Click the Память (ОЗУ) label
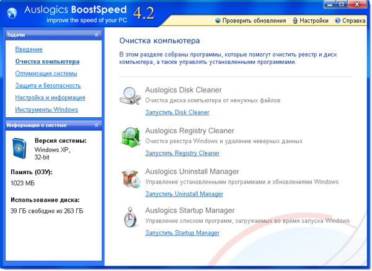372x271 pixels. tap(32, 172)
